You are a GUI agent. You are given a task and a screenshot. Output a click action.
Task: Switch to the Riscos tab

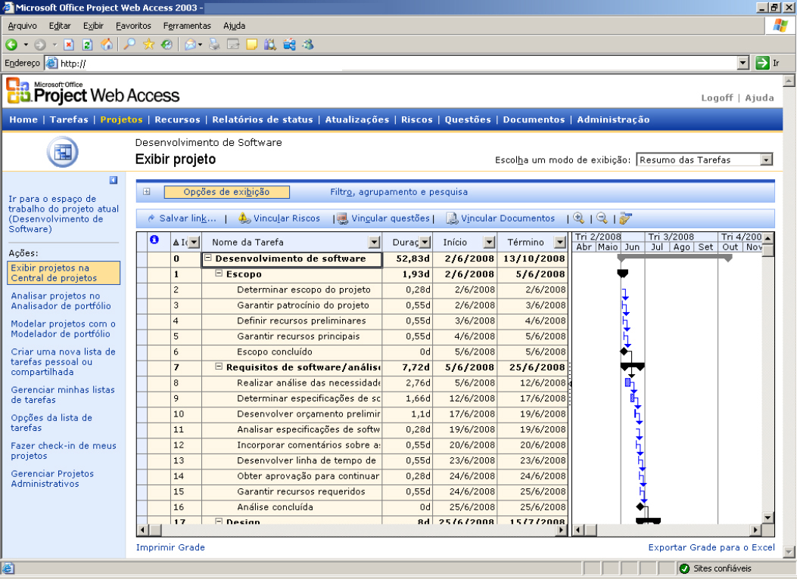417,119
